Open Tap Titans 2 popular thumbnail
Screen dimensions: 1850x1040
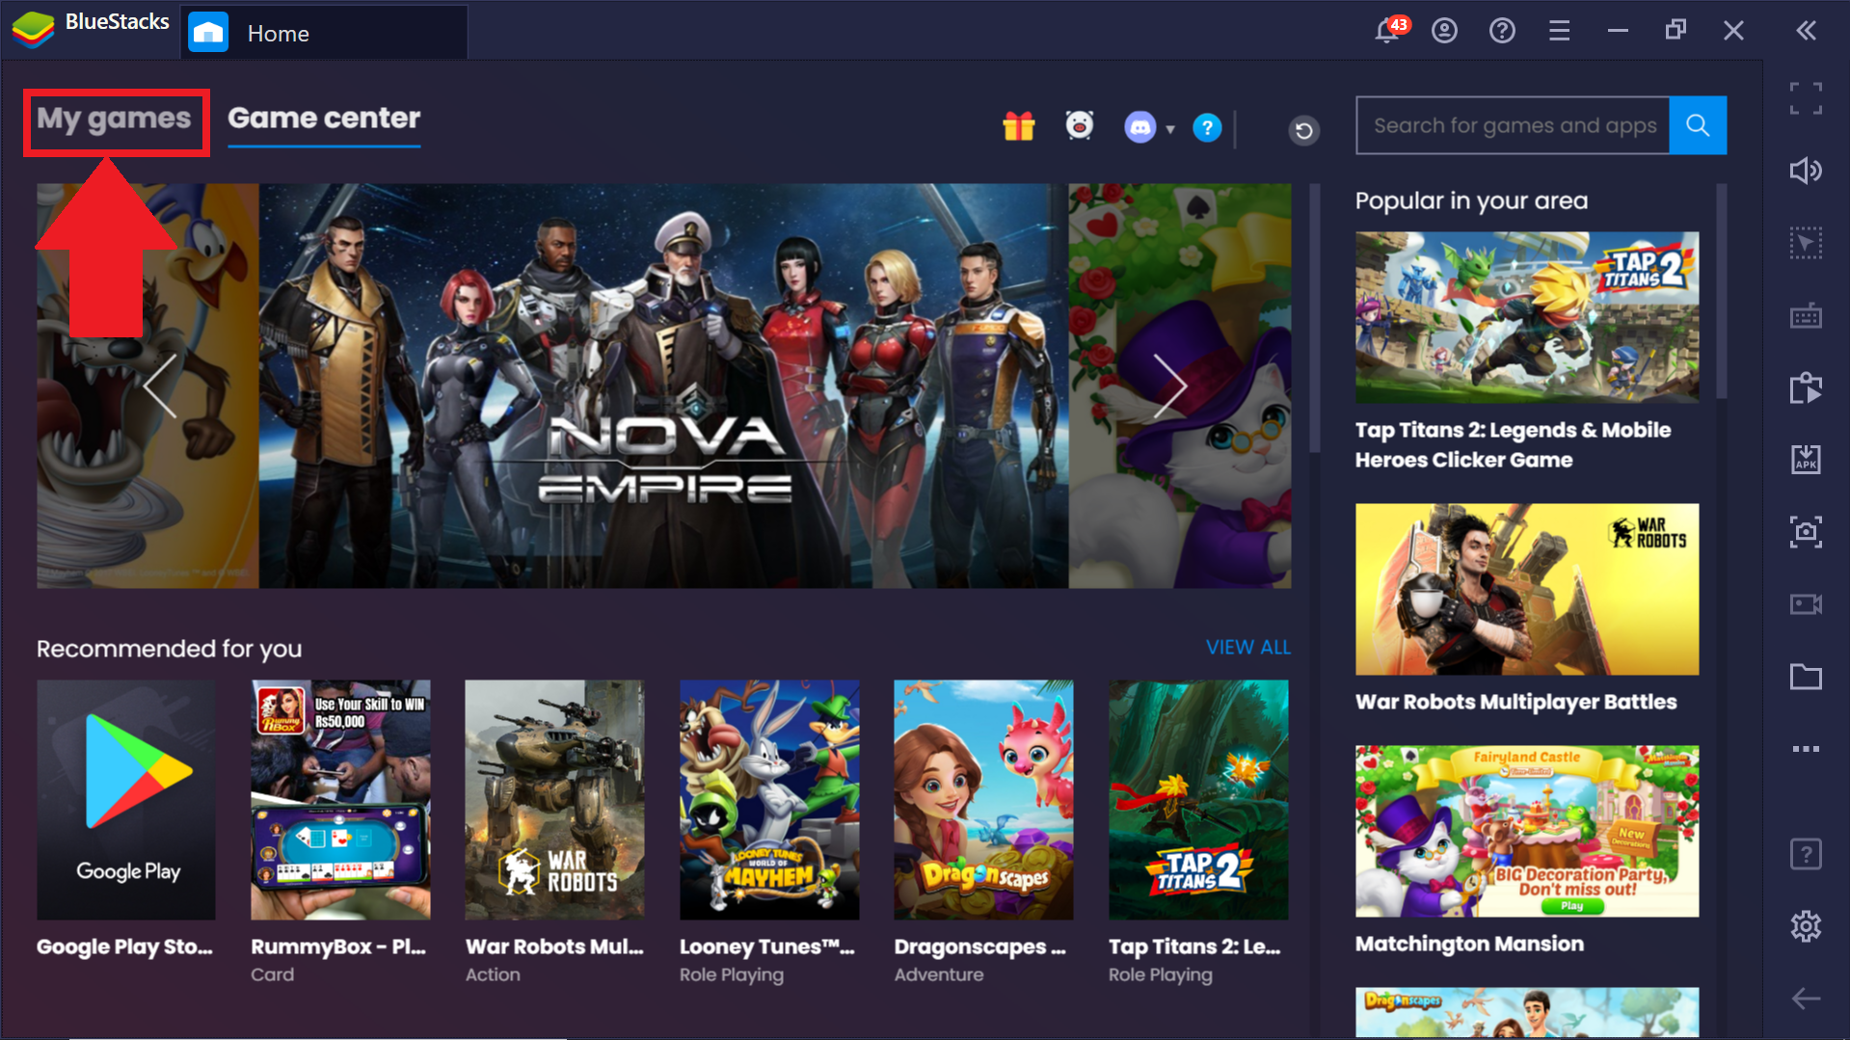point(1527,317)
